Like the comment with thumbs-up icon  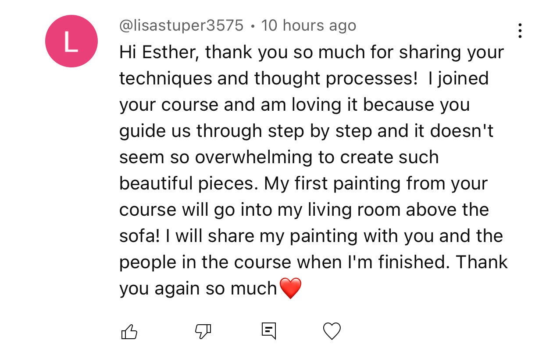pyautogui.click(x=129, y=332)
